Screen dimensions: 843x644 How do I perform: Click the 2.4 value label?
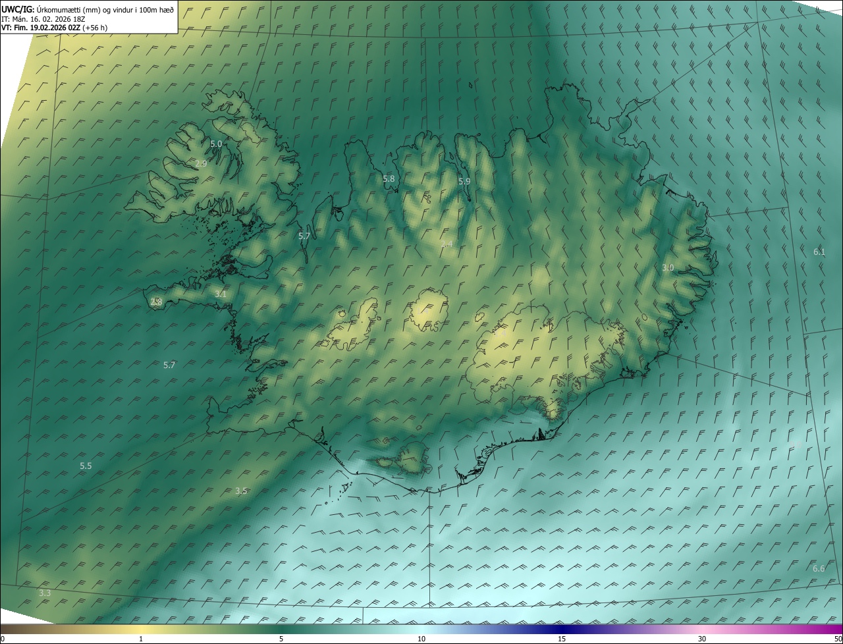point(447,244)
